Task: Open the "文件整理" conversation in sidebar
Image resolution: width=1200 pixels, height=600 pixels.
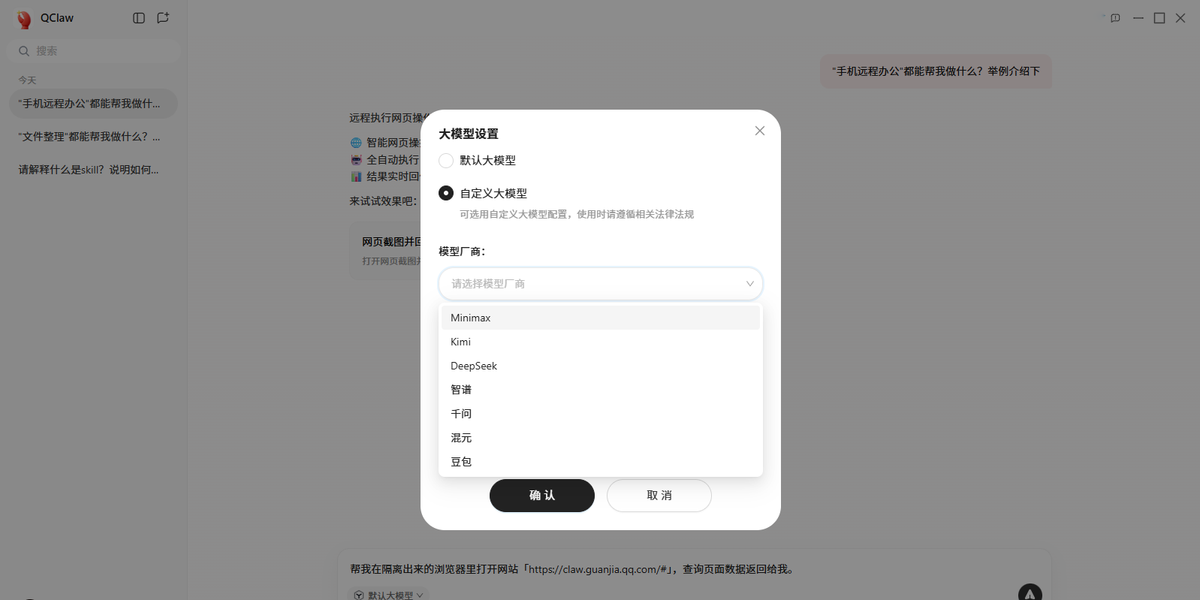Action: (93, 137)
